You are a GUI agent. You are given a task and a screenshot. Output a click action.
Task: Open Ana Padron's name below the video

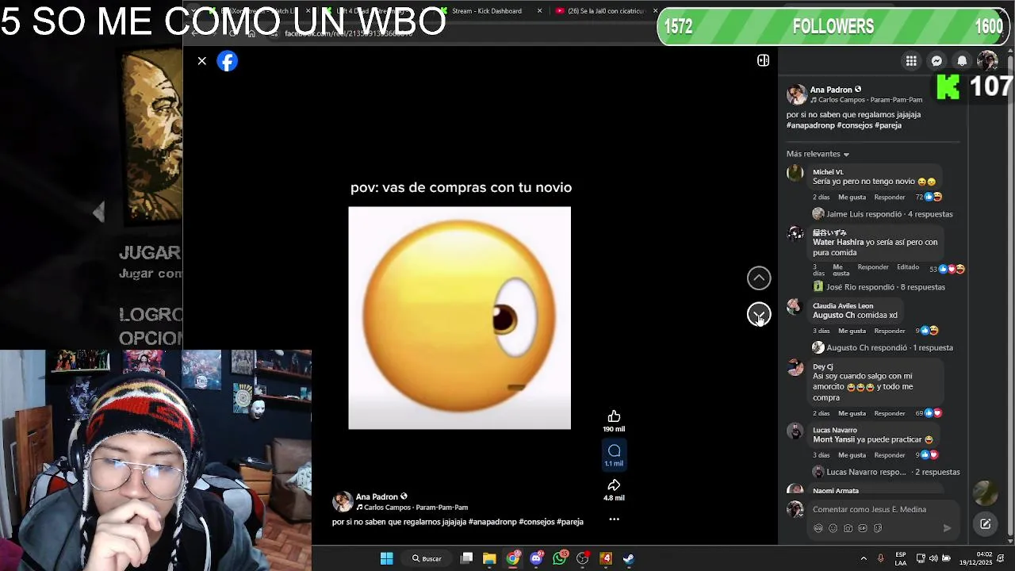377,496
